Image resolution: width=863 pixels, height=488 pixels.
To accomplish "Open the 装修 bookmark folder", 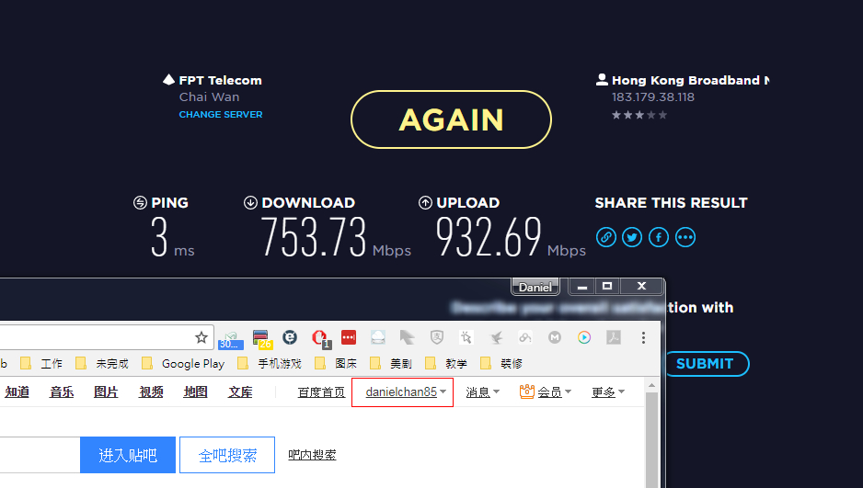I will (x=501, y=364).
